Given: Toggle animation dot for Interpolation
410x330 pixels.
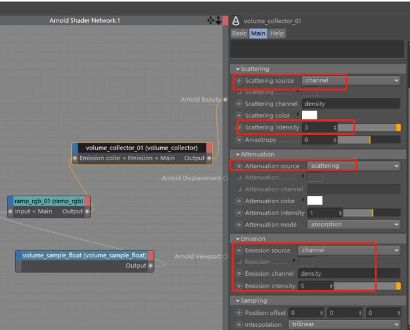Looking at the screenshot, I should (239, 325).
